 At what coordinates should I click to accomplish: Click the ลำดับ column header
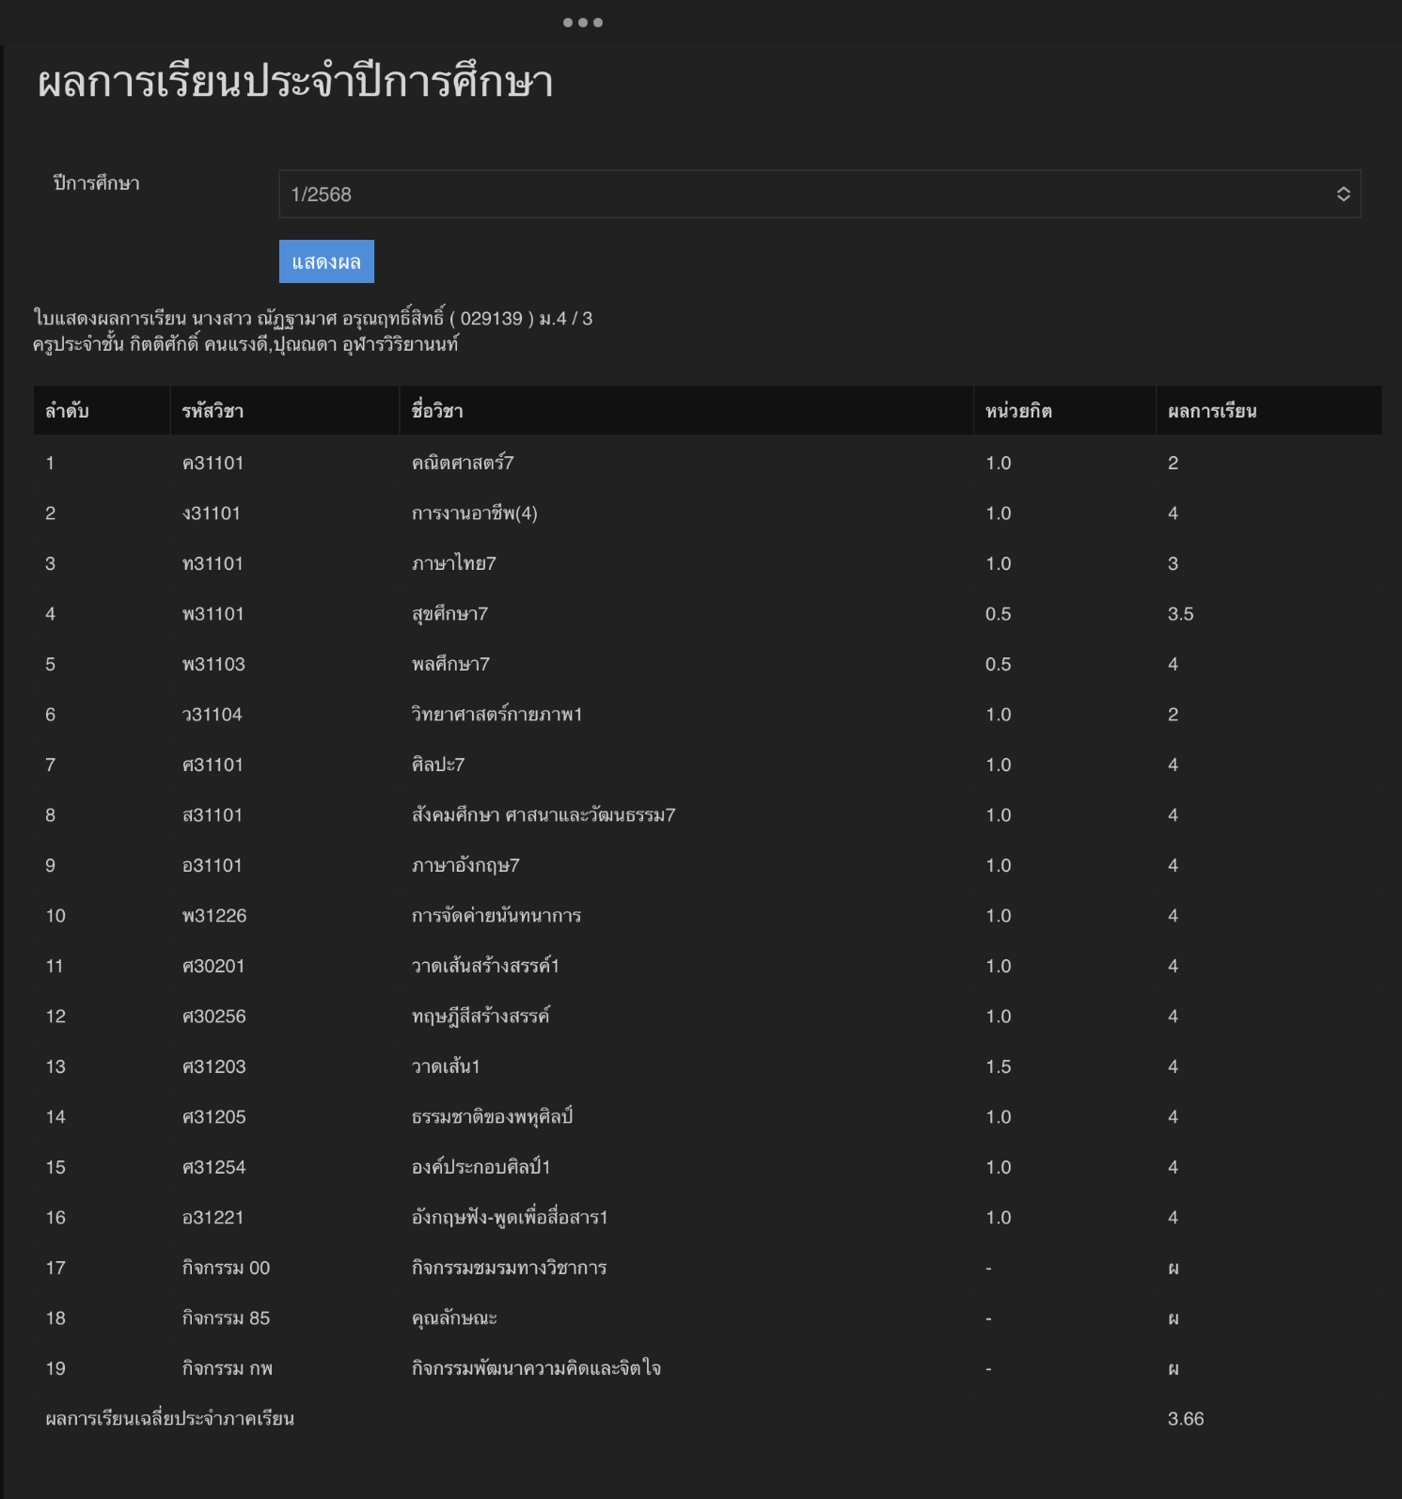pyautogui.click(x=67, y=411)
